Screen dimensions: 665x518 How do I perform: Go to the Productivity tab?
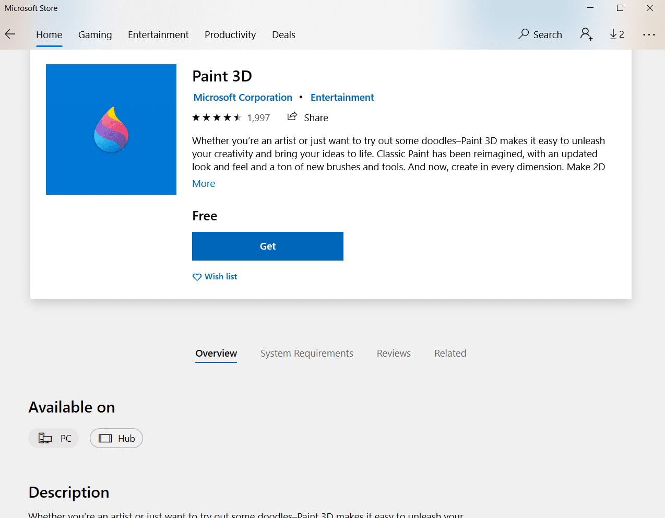click(x=230, y=35)
